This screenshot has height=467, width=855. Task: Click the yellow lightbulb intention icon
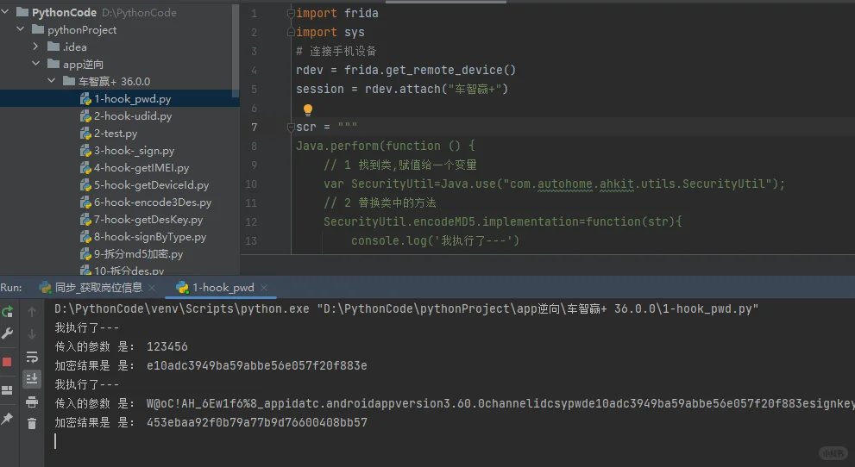pos(307,110)
